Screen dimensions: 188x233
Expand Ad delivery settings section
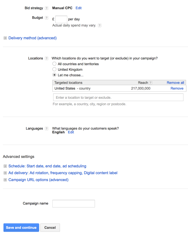point(5,173)
